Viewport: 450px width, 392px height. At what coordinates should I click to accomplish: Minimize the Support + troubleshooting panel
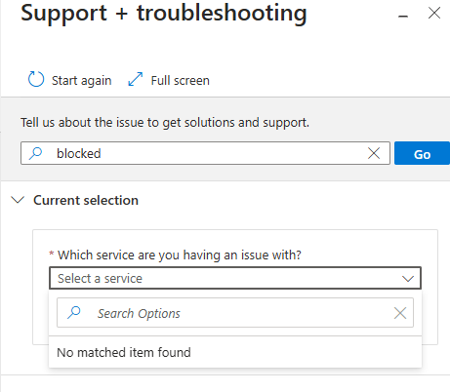[403, 17]
